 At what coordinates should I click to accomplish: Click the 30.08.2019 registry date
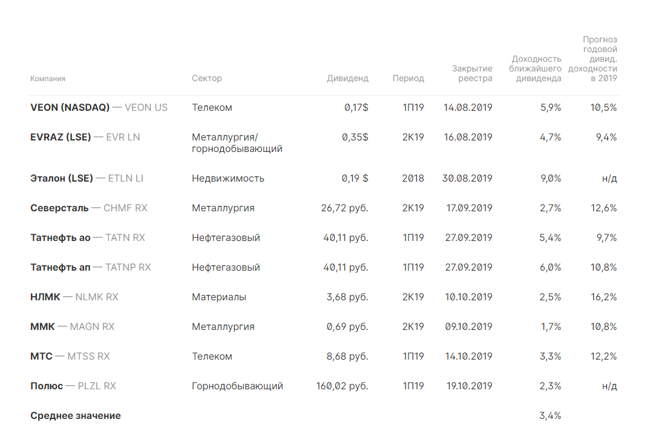click(467, 178)
